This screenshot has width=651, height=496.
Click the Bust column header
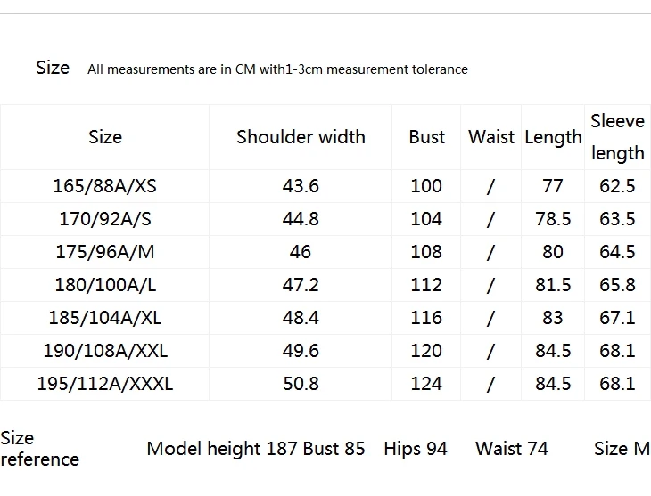click(426, 137)
